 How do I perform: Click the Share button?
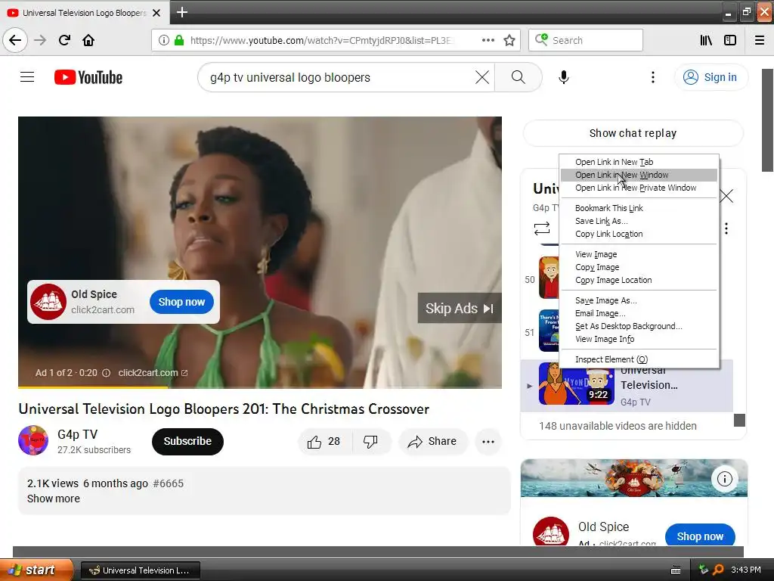point(432,441)
